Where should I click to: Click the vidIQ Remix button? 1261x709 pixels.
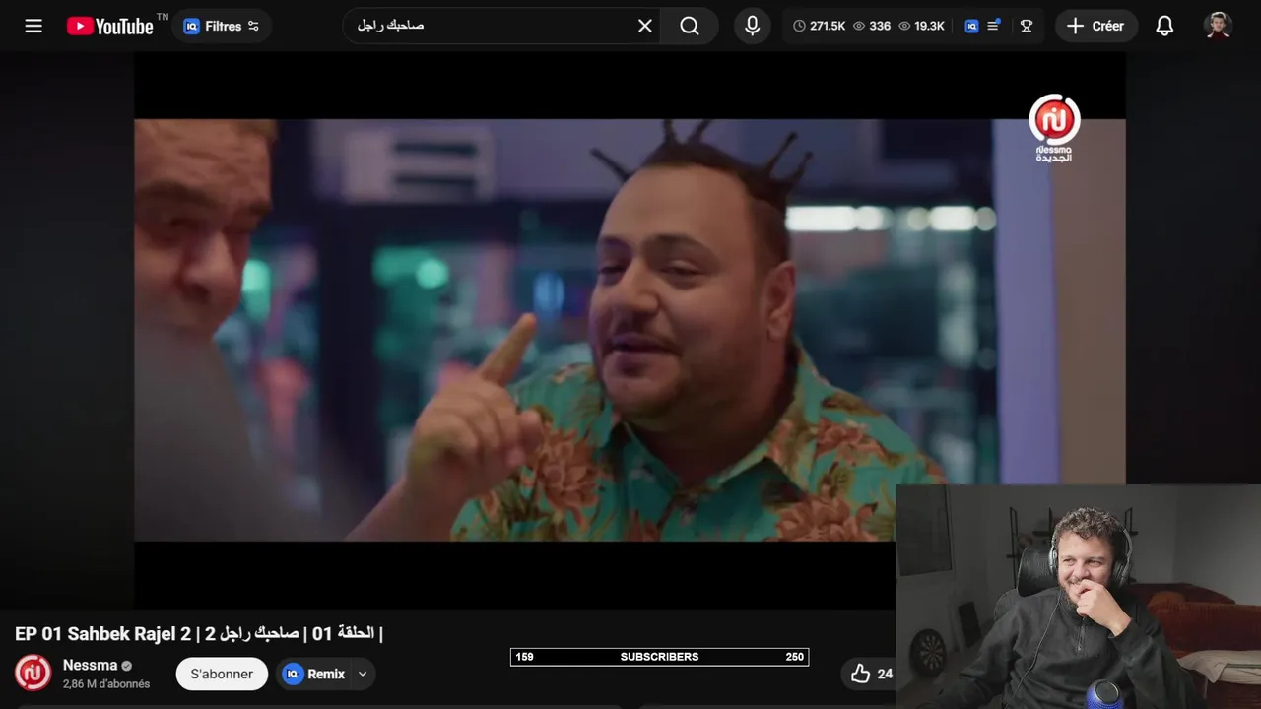313,674
